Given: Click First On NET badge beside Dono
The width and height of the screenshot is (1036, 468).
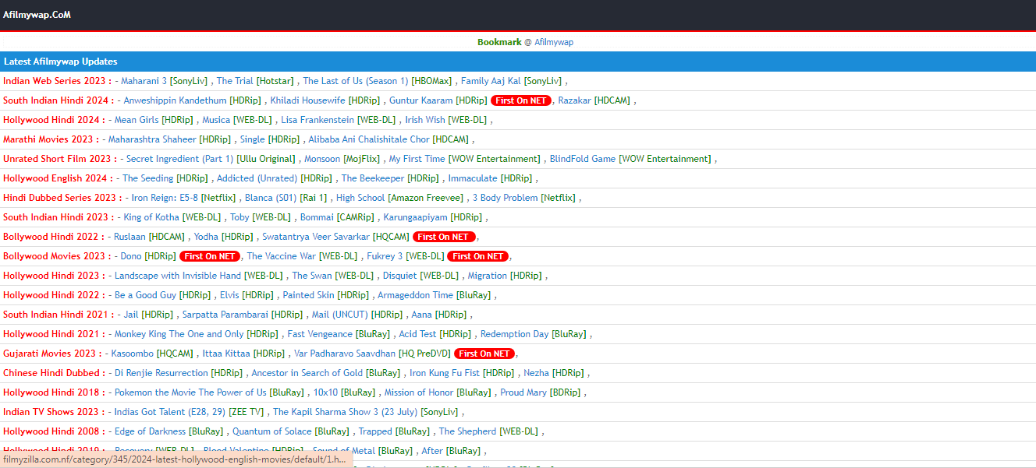Looking at the screenshot, I should pos(210,256).
